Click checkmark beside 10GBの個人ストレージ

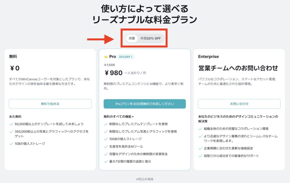click(106, 139)
